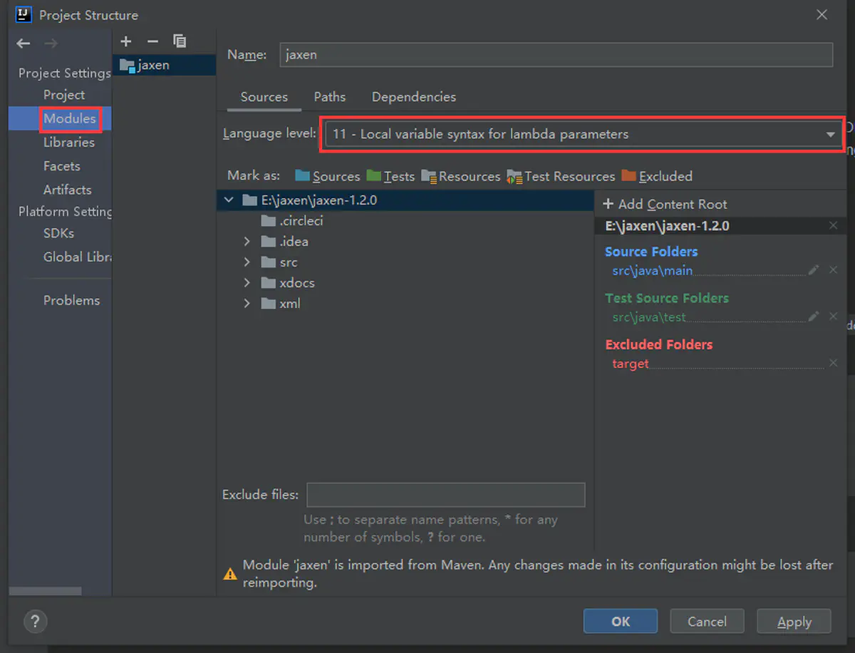Expand the xdocs folder
This screenshot has width=855, height=653.
coord(247,283)
